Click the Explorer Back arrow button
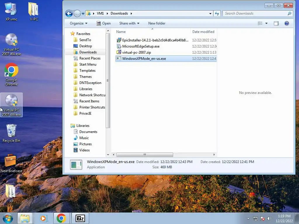 click(69, 13)
